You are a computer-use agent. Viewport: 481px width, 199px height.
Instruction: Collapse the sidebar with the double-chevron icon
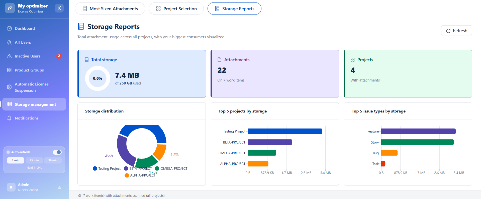59,8
